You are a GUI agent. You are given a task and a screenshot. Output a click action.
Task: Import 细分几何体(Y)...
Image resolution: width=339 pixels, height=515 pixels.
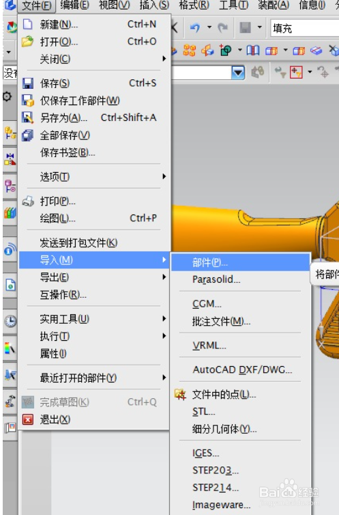(x=241, y=429)
